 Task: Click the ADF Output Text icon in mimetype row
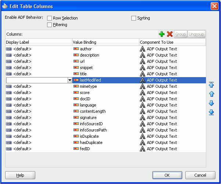(143, 86)
